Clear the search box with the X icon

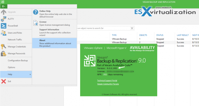click(132, 28)
